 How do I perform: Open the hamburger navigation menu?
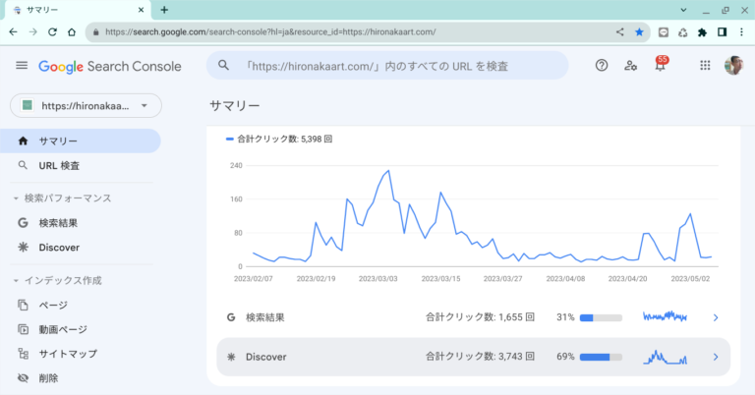22,66
